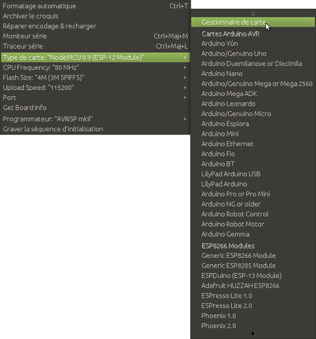Choose Arduino Gemma board
Screen dimensions: 316x339
pos(253,234)
